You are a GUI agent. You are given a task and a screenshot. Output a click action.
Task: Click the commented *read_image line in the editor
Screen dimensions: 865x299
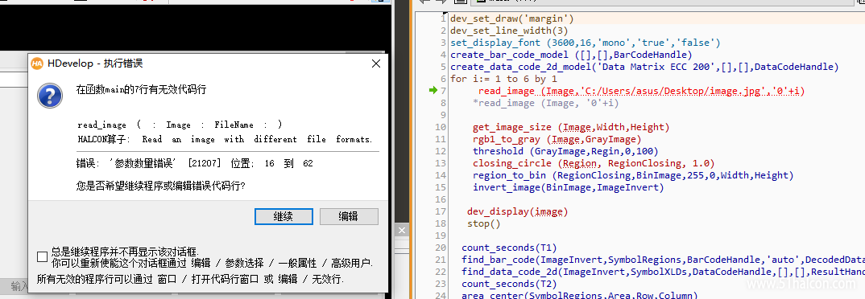point(545,103)
